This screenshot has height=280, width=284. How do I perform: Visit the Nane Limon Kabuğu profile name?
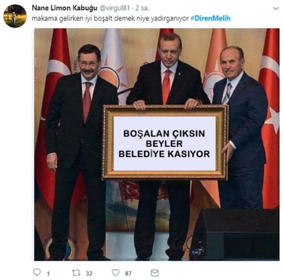65,8
